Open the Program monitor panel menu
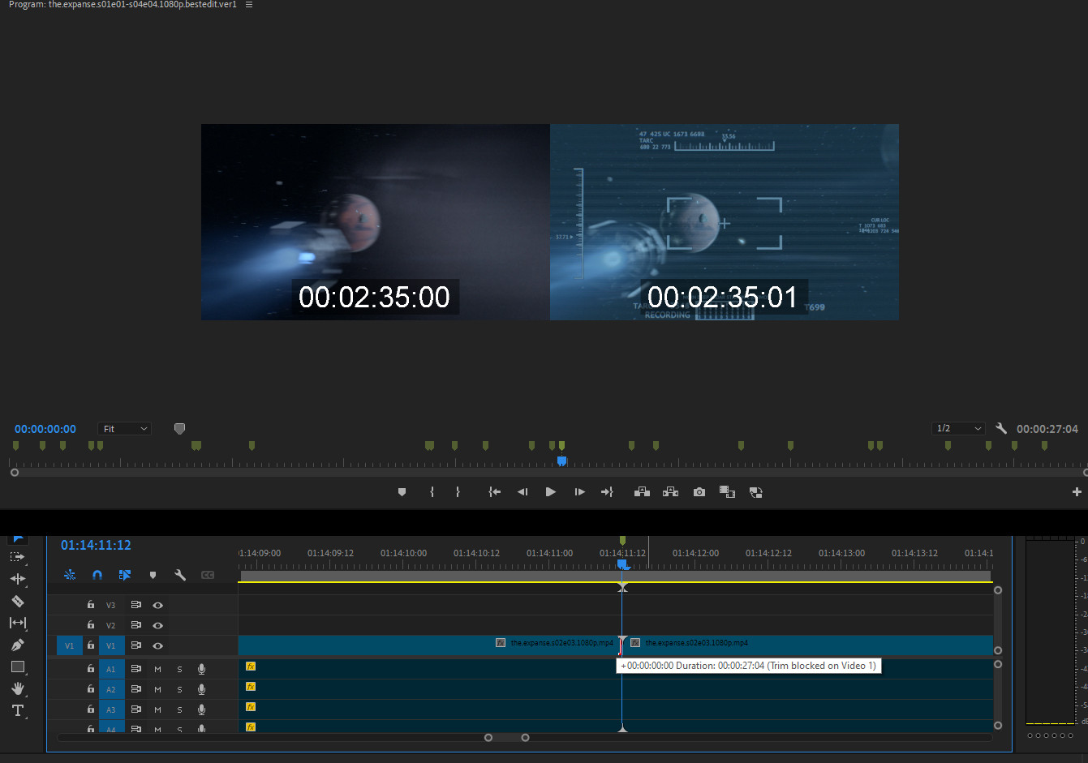The image size is (1088, 763). pos(249,5)
